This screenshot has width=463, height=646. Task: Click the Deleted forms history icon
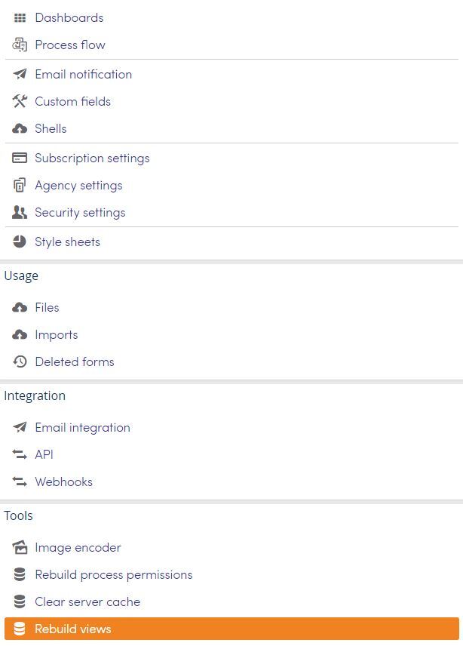20,361
